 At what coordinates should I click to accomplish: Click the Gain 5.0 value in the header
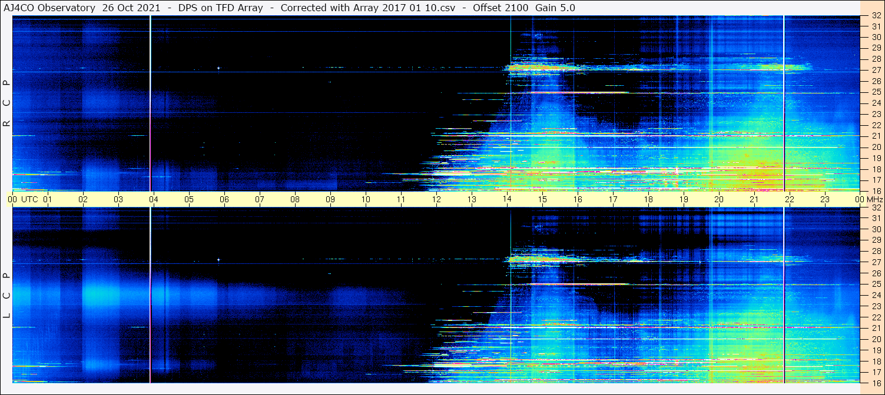[x=555, y=8]
